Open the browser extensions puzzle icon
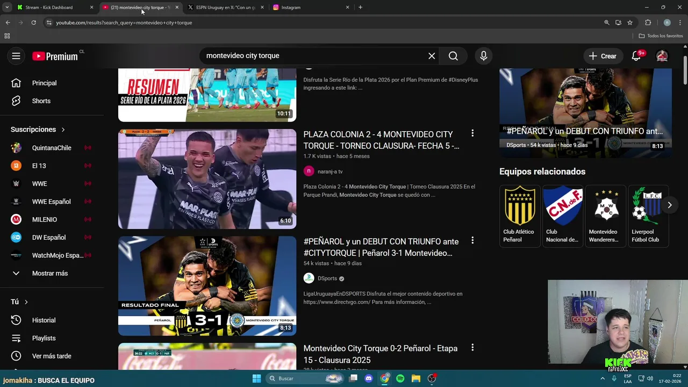Image resolution: width=688 pixels, height=387 pixels. [648, 23]
